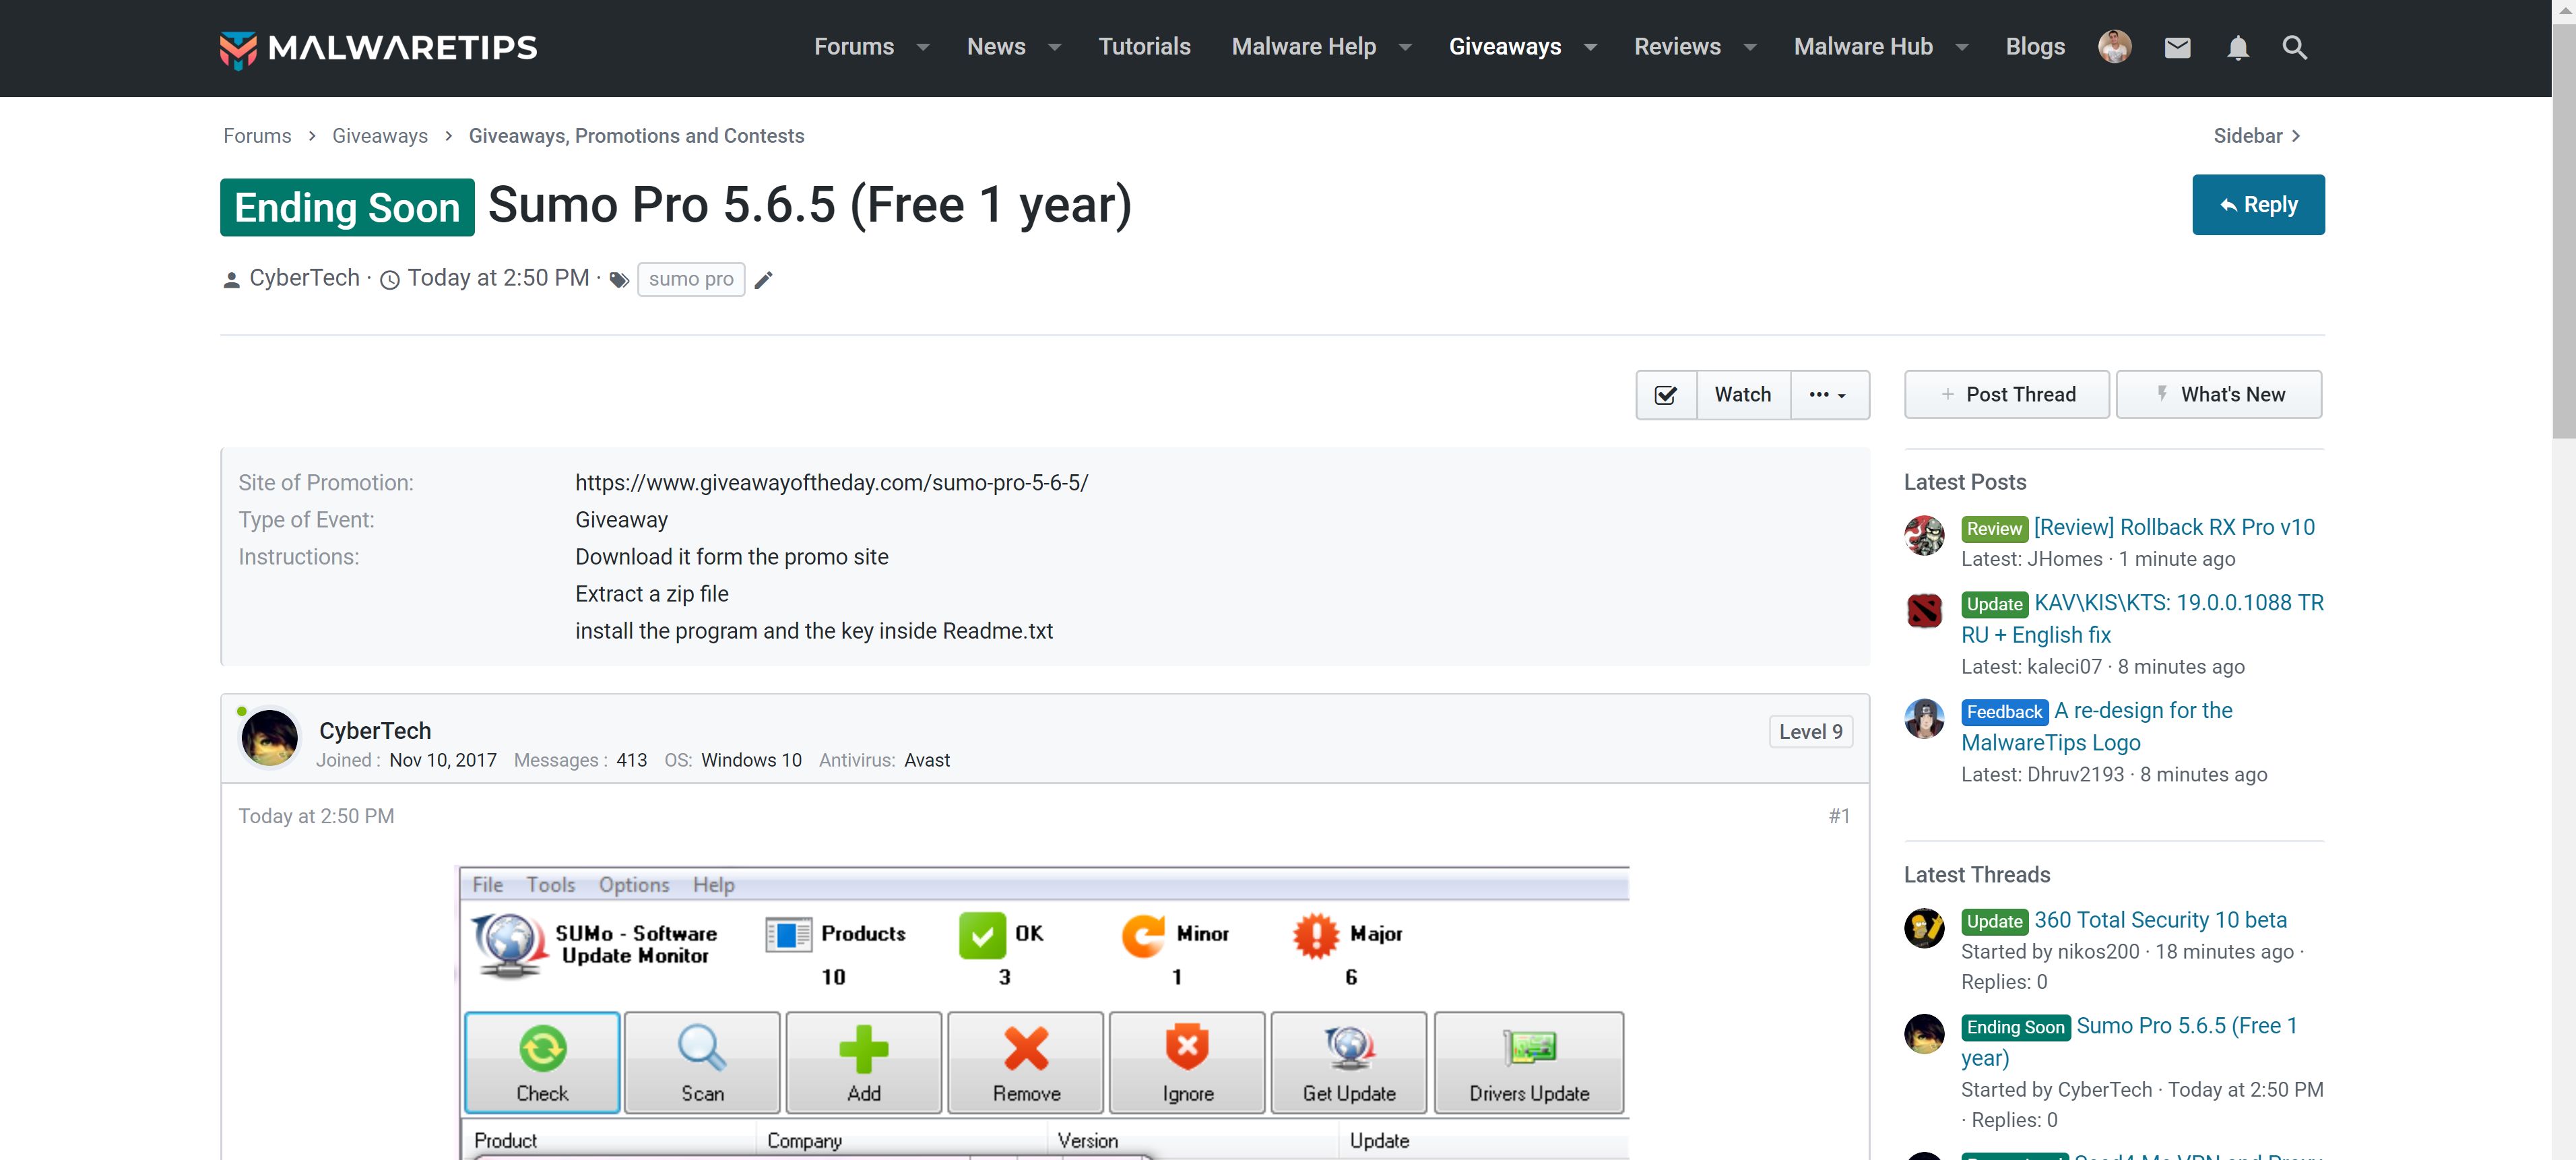The image size is (2576, 1160).
Task: Click the user profile avatar in navbar
Action: [x=2114, y=47]
